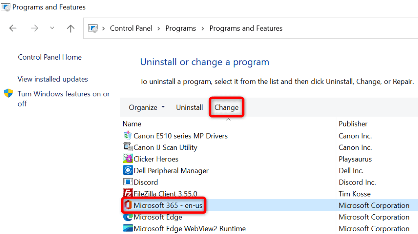Select Programs and Features breadcrumb
Image resolution: width=418 pixels, height=234 pixels.
click(246, 28)
